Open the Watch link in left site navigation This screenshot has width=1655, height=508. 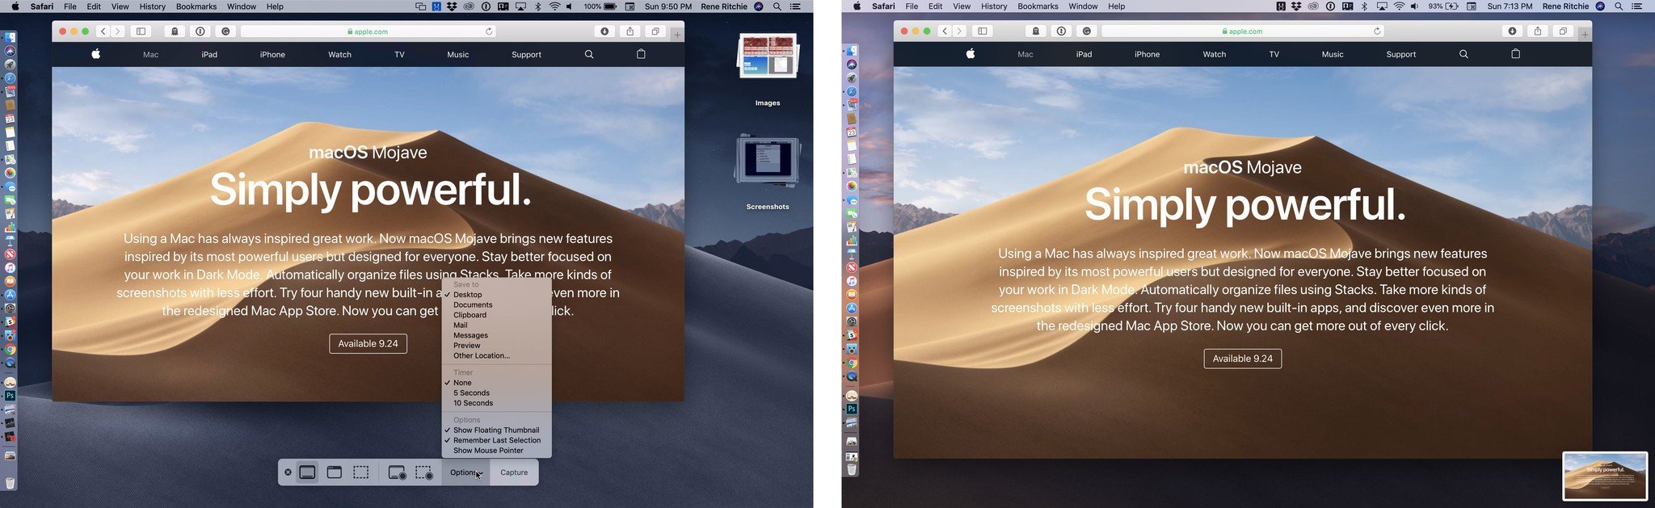pyautogui.click(x=339, y=55)
